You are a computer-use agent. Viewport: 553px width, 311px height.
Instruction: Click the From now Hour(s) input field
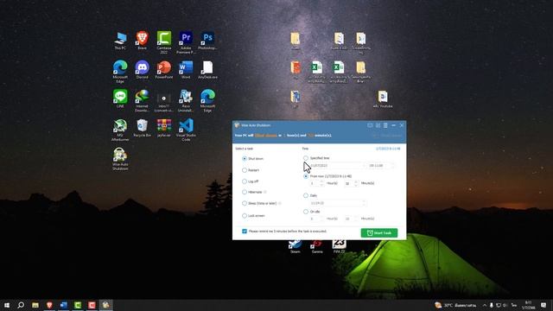point(316,183)
